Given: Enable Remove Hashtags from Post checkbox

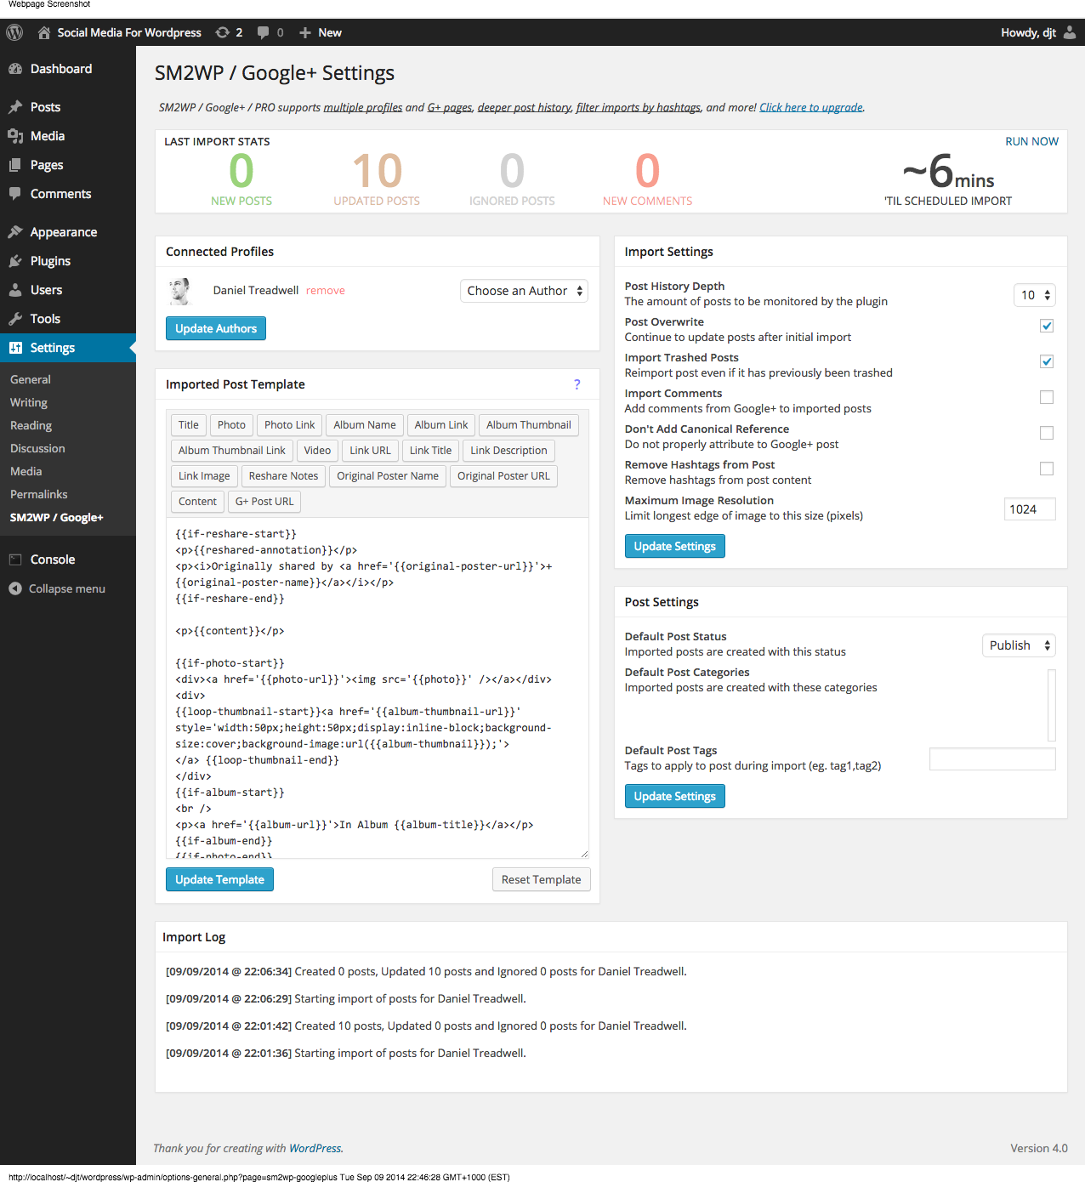Looking at the screenshot, I should pos(1047,469).
